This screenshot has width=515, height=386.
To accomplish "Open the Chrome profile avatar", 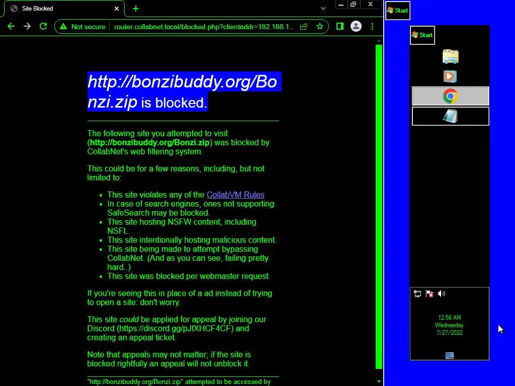I will 356,26.
